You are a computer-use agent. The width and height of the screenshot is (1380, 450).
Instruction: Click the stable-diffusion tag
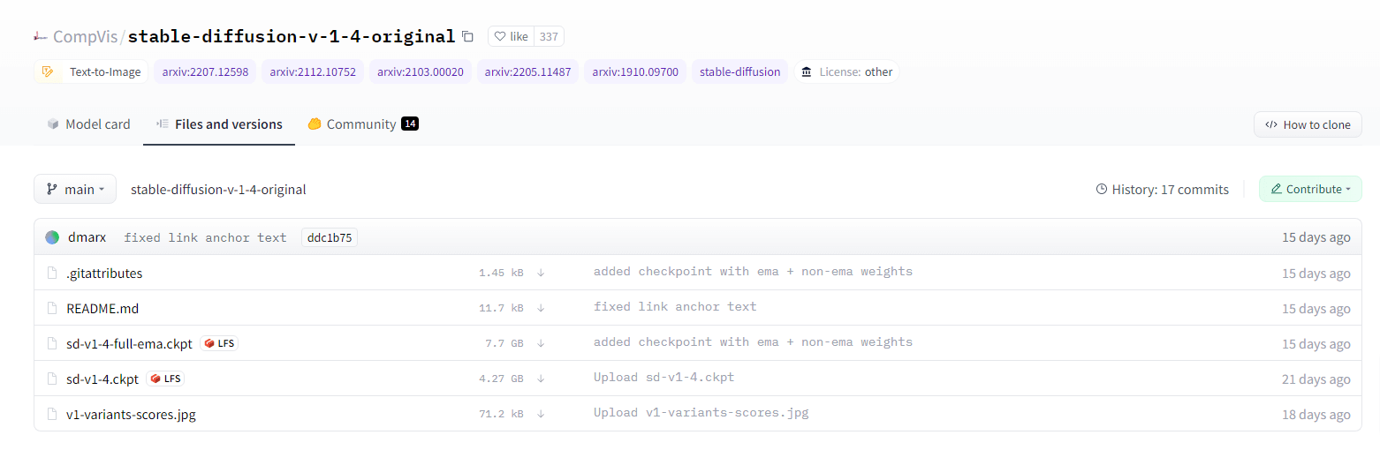tap(740, 72)
